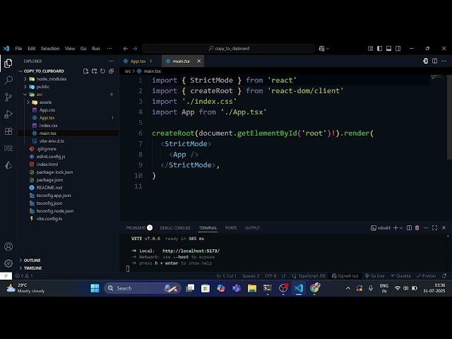The image size is (452, 339).
Task: Open Windows Start menu
Action: (x=95, y=288)
